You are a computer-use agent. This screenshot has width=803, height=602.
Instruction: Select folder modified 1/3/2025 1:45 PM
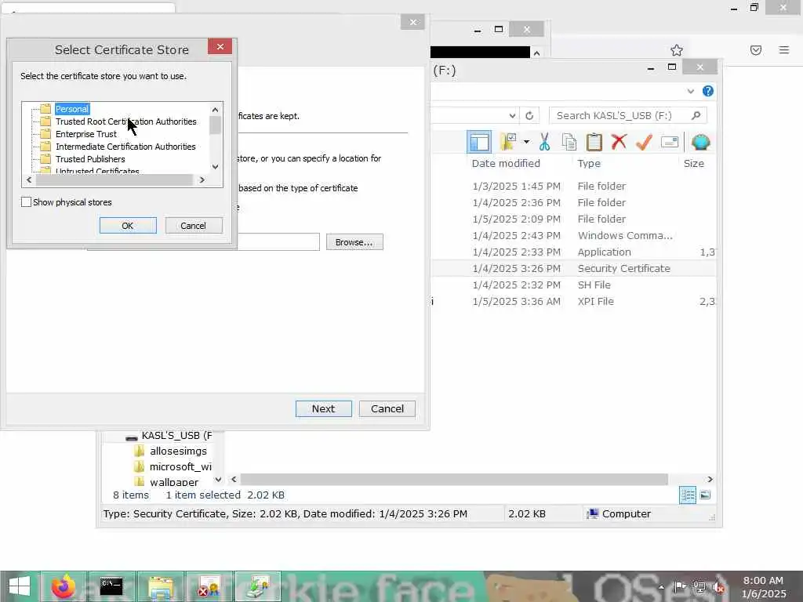573,186
